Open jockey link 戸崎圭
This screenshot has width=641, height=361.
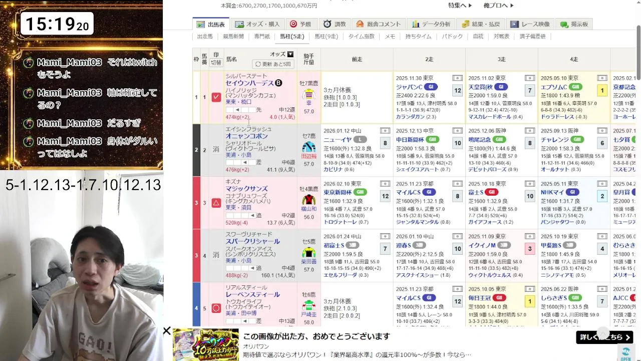tap(309, 314)
